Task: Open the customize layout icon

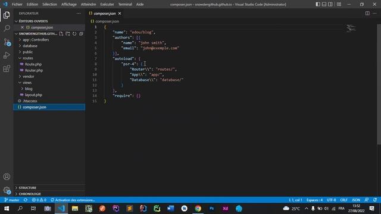Action: tap(339, 4)
